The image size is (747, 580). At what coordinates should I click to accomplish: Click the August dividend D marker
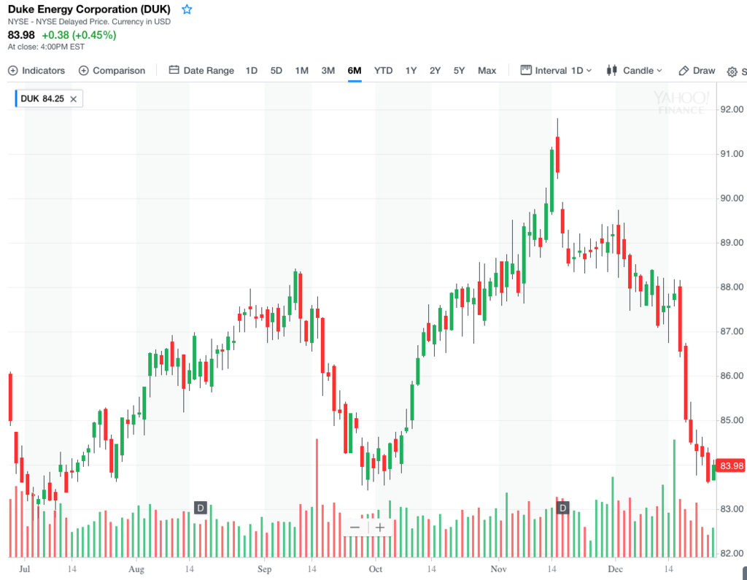(201, 508)
